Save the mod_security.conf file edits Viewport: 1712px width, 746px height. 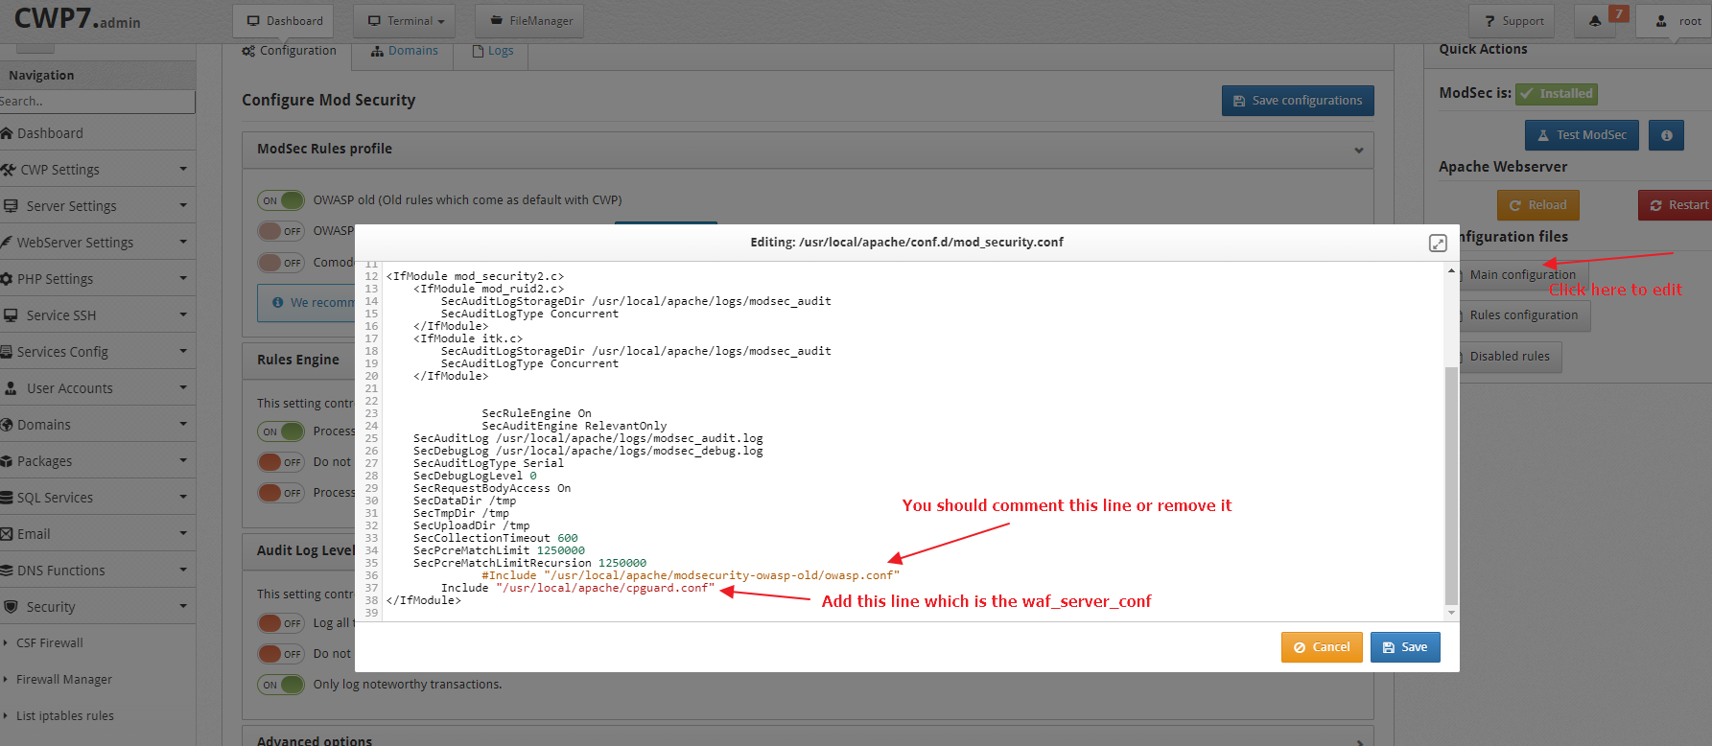click(x=1405, y=647)
